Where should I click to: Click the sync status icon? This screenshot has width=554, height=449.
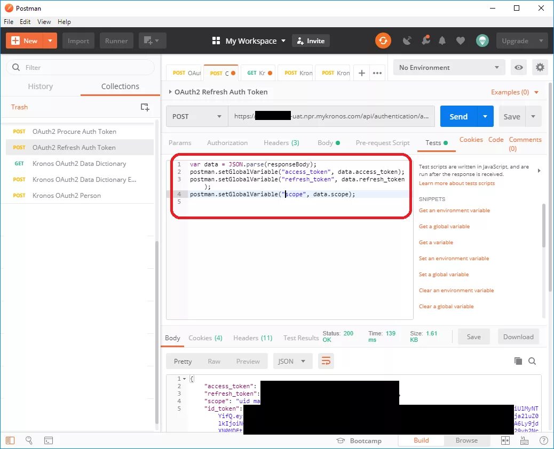click(383, 41)
